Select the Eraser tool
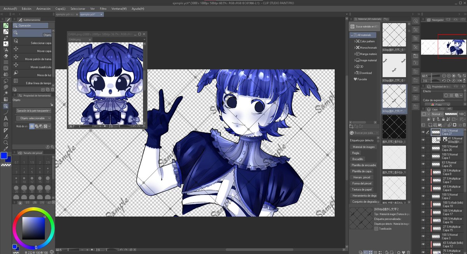The image size is (467, 254). click(x=6, y=56)
